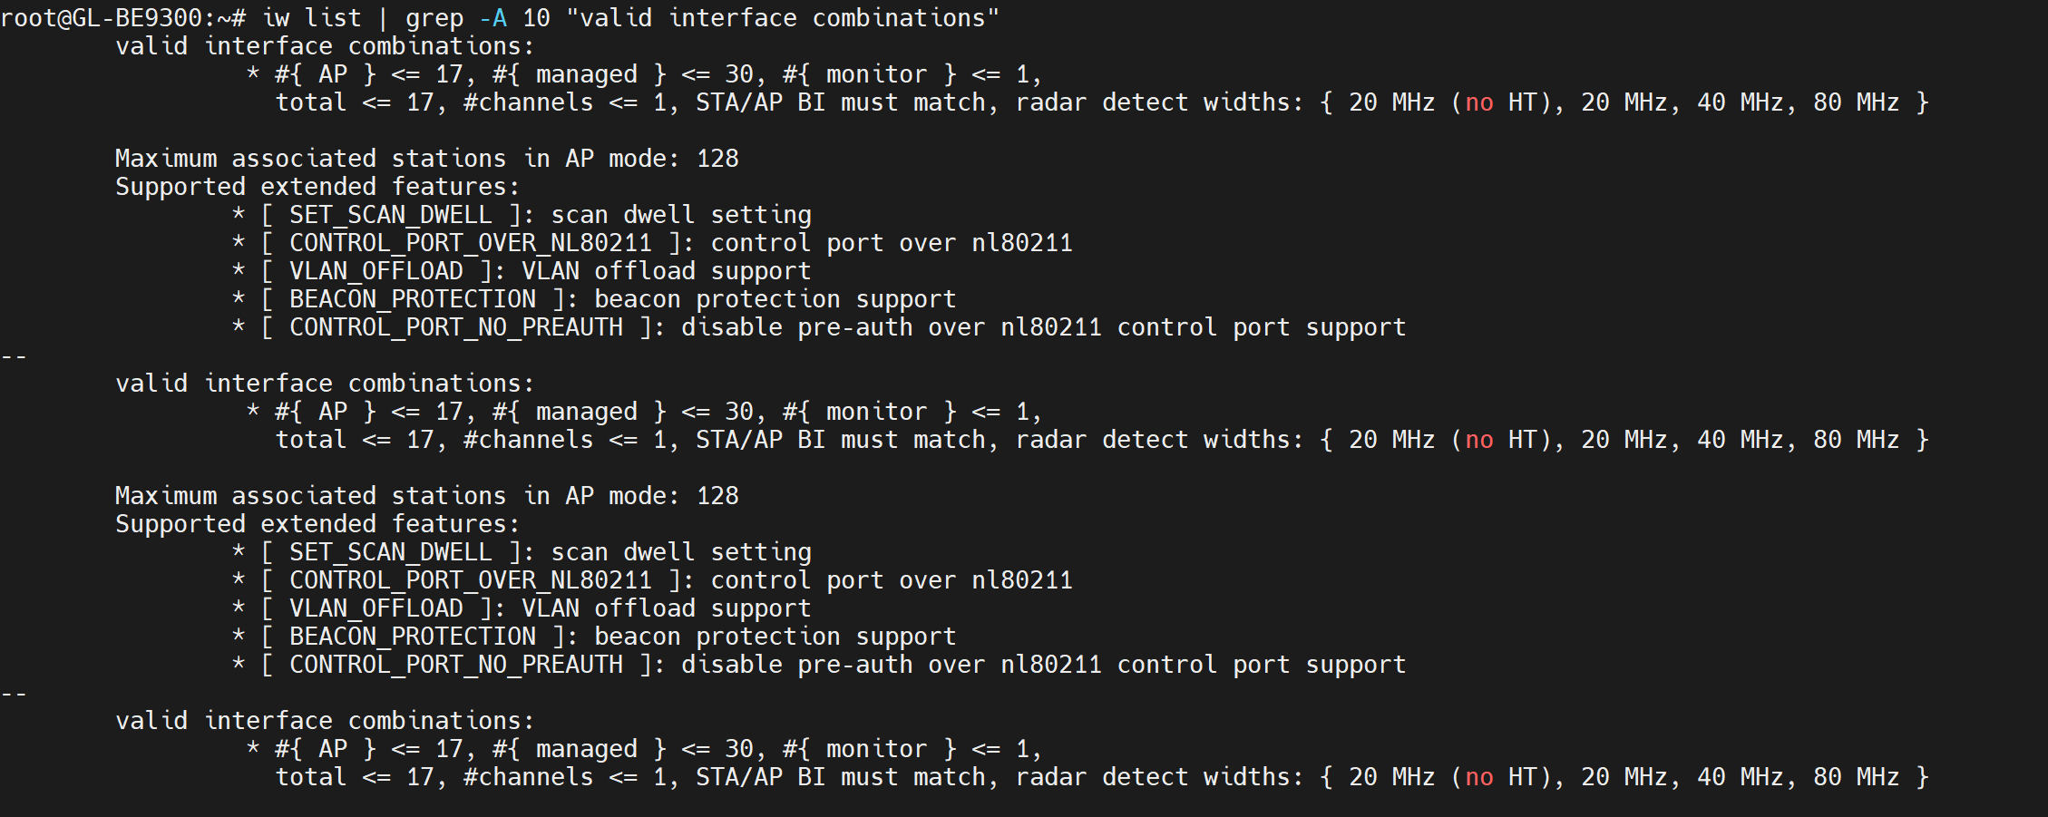Click "monitor" in the first combinations entry

coord(876,74)
